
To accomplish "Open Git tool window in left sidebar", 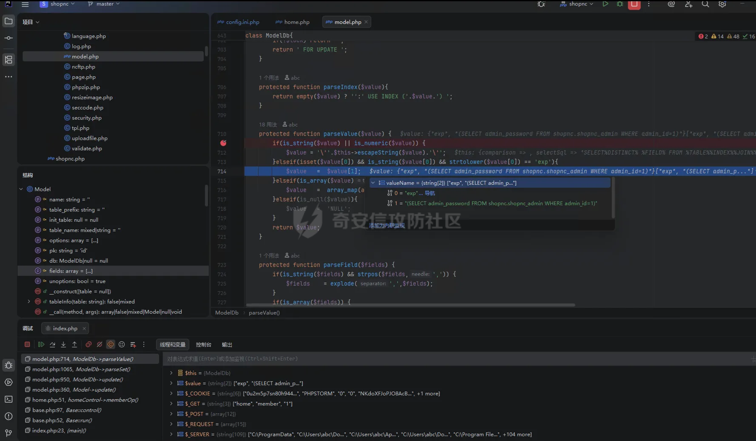I will (x=9, y=433).
